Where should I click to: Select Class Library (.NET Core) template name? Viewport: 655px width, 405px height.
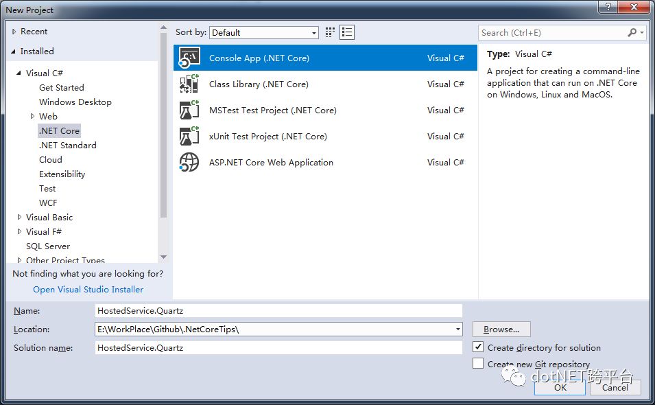tap(259, 84)
